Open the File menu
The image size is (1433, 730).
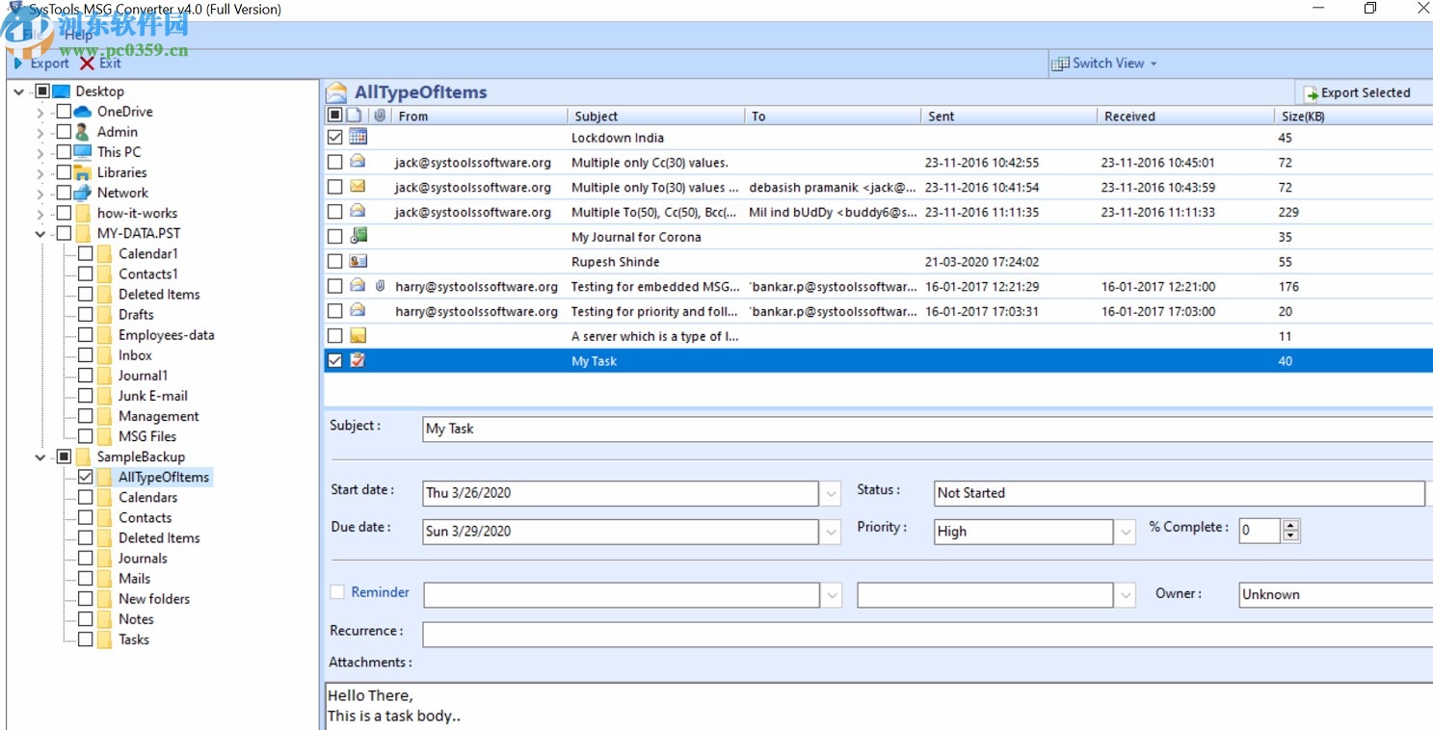pyautogui.click(x=31, y=34)
